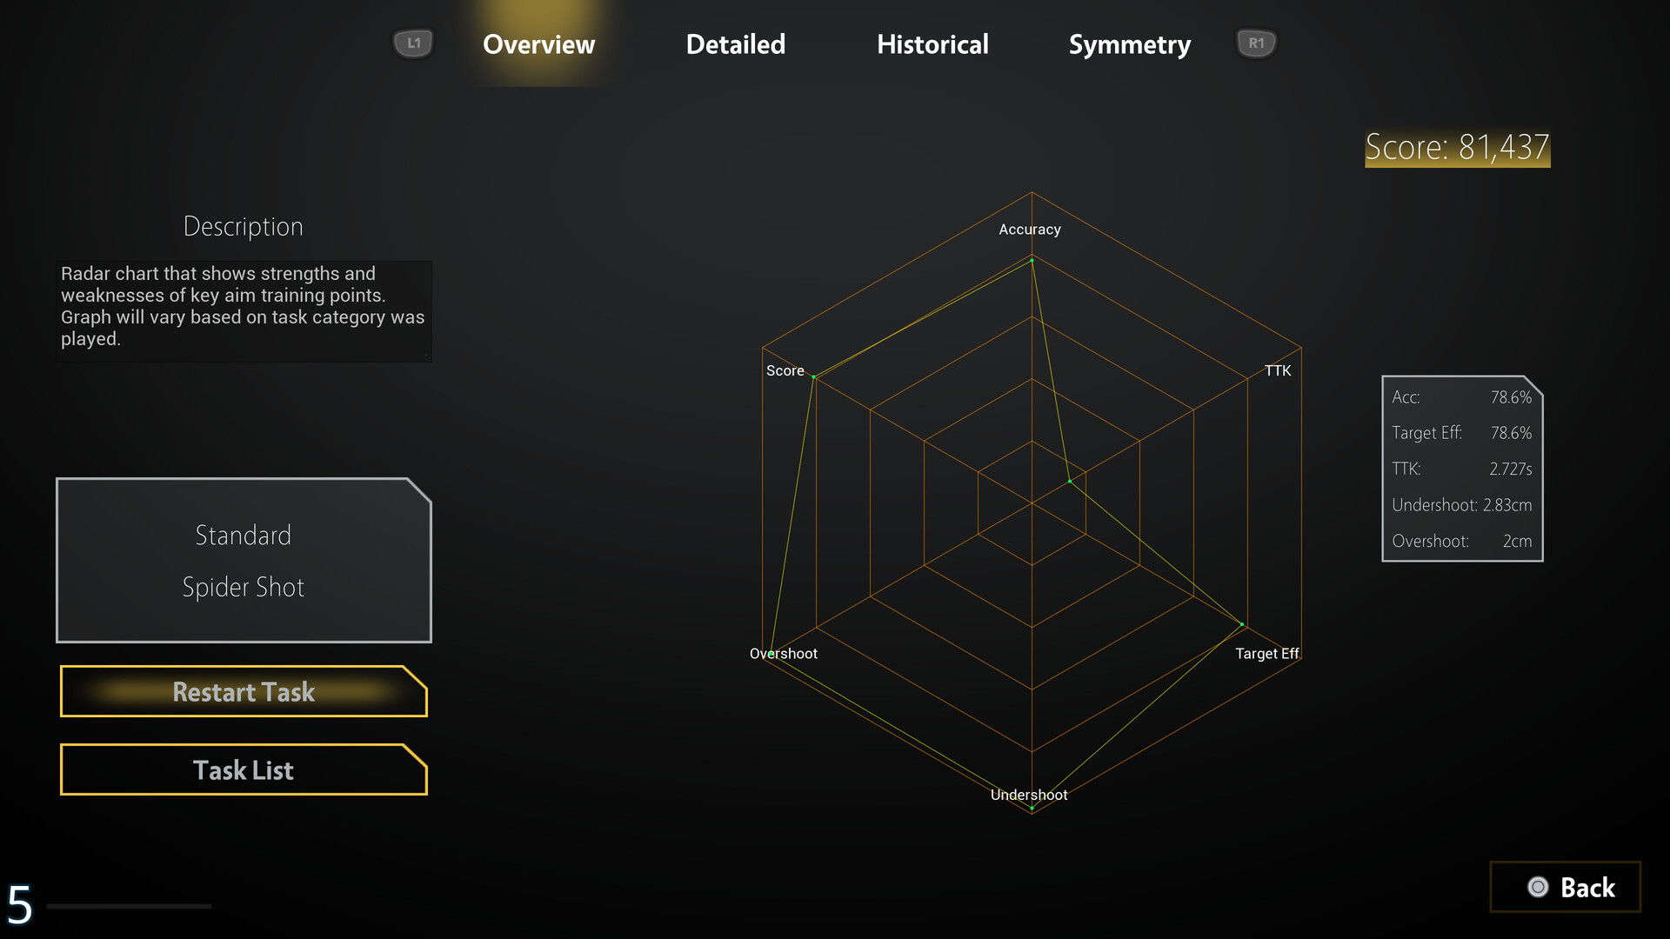Click the Target Eff radar point
This screenshot has height=939, width=1670.
coord(1242,624)
